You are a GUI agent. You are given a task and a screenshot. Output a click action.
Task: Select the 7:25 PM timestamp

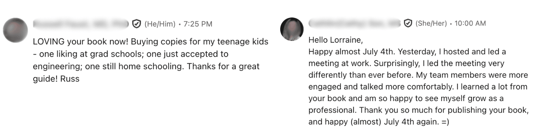point(198,24)
